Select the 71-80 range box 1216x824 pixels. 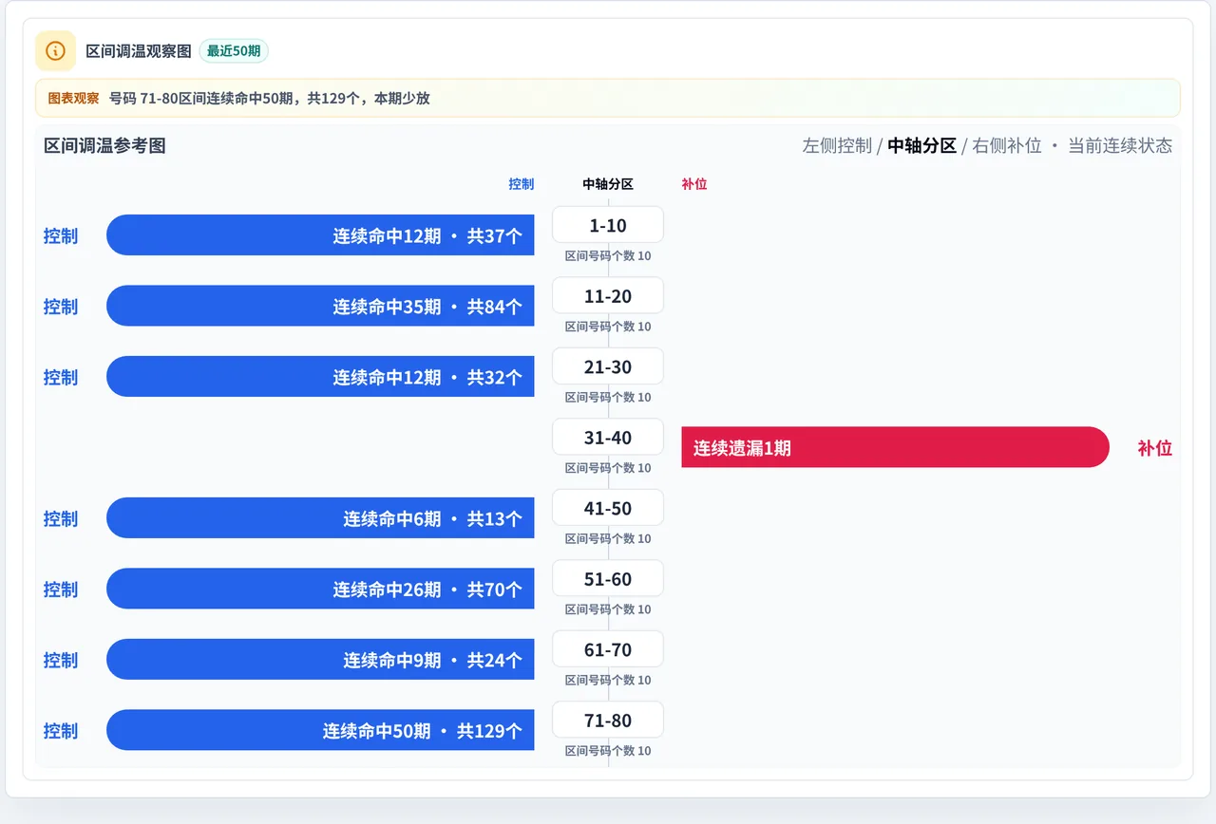608,721
